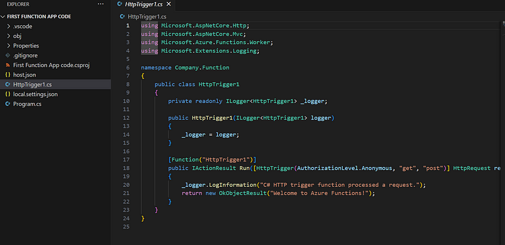Click the .gitignore diamond file icon
Viewport: 505px width, 245px height.
pyautogui.click(x=8, y=56)
